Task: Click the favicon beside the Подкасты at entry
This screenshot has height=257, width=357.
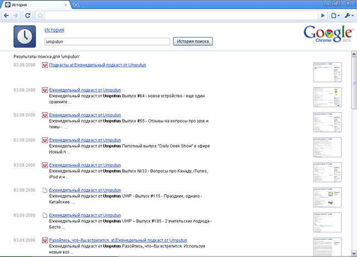Action: (45, 65)
